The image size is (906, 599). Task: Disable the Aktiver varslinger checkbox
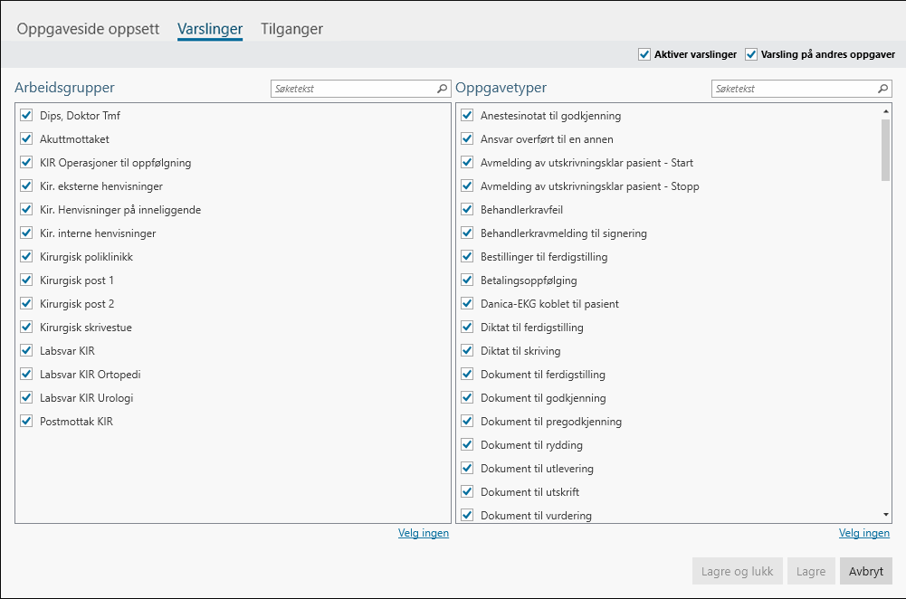coord(644,54)
